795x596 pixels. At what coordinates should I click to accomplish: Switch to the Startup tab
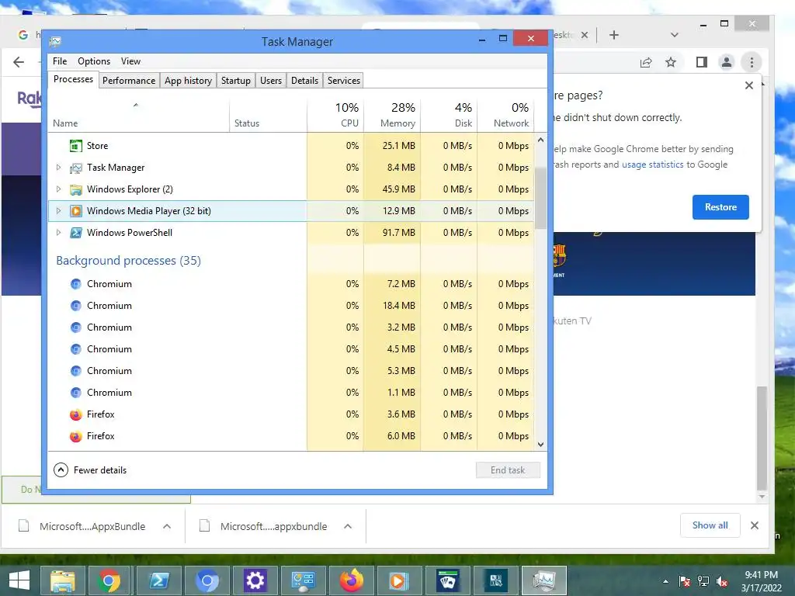[236, 81]
